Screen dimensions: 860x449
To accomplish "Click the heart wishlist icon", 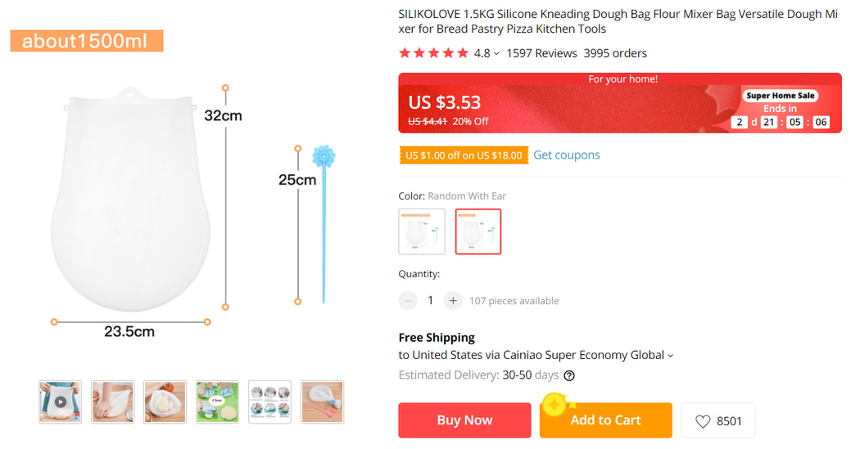I will pos(703,421).
